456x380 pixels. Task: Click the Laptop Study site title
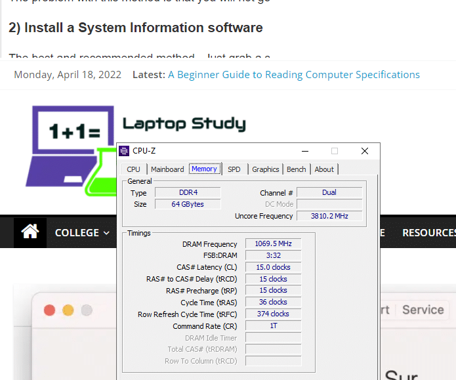click(184, 123)
